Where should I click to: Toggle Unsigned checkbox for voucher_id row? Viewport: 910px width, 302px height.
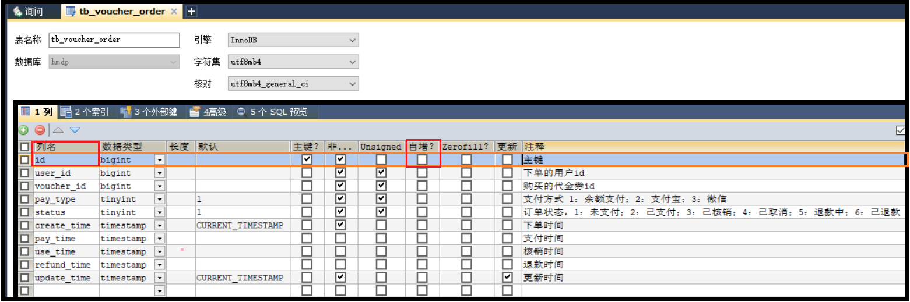tap(381, 186)
